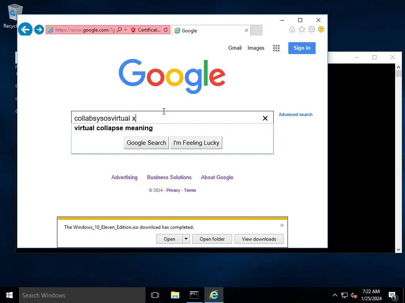Click the magnifier search icon in address bar
The image size is (405, 303).
[x=119, y=30]
